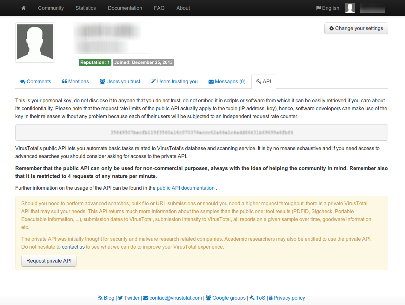Open the Documentation menu item

[x=125, y=8]
